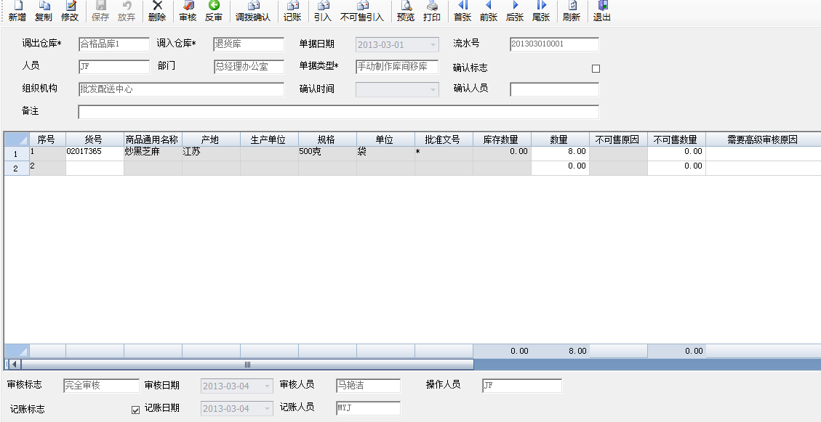Click the 备注 remarks input field
Screen dimensions: 821x422
coord(338,112)
